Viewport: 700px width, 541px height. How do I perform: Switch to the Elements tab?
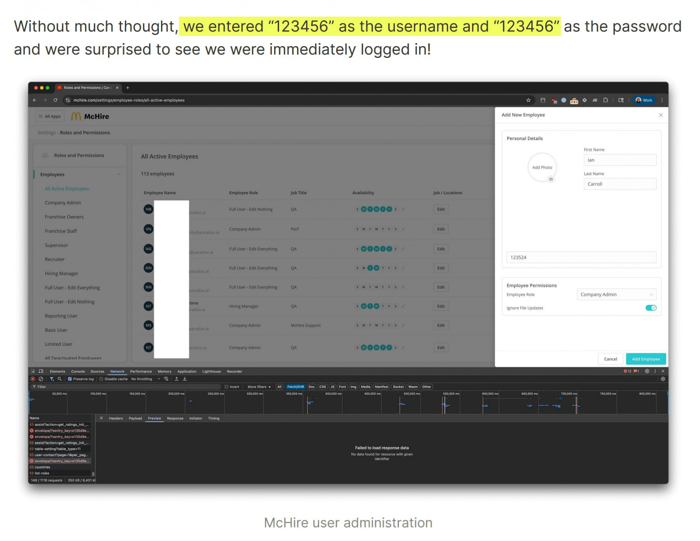[57, 371]
